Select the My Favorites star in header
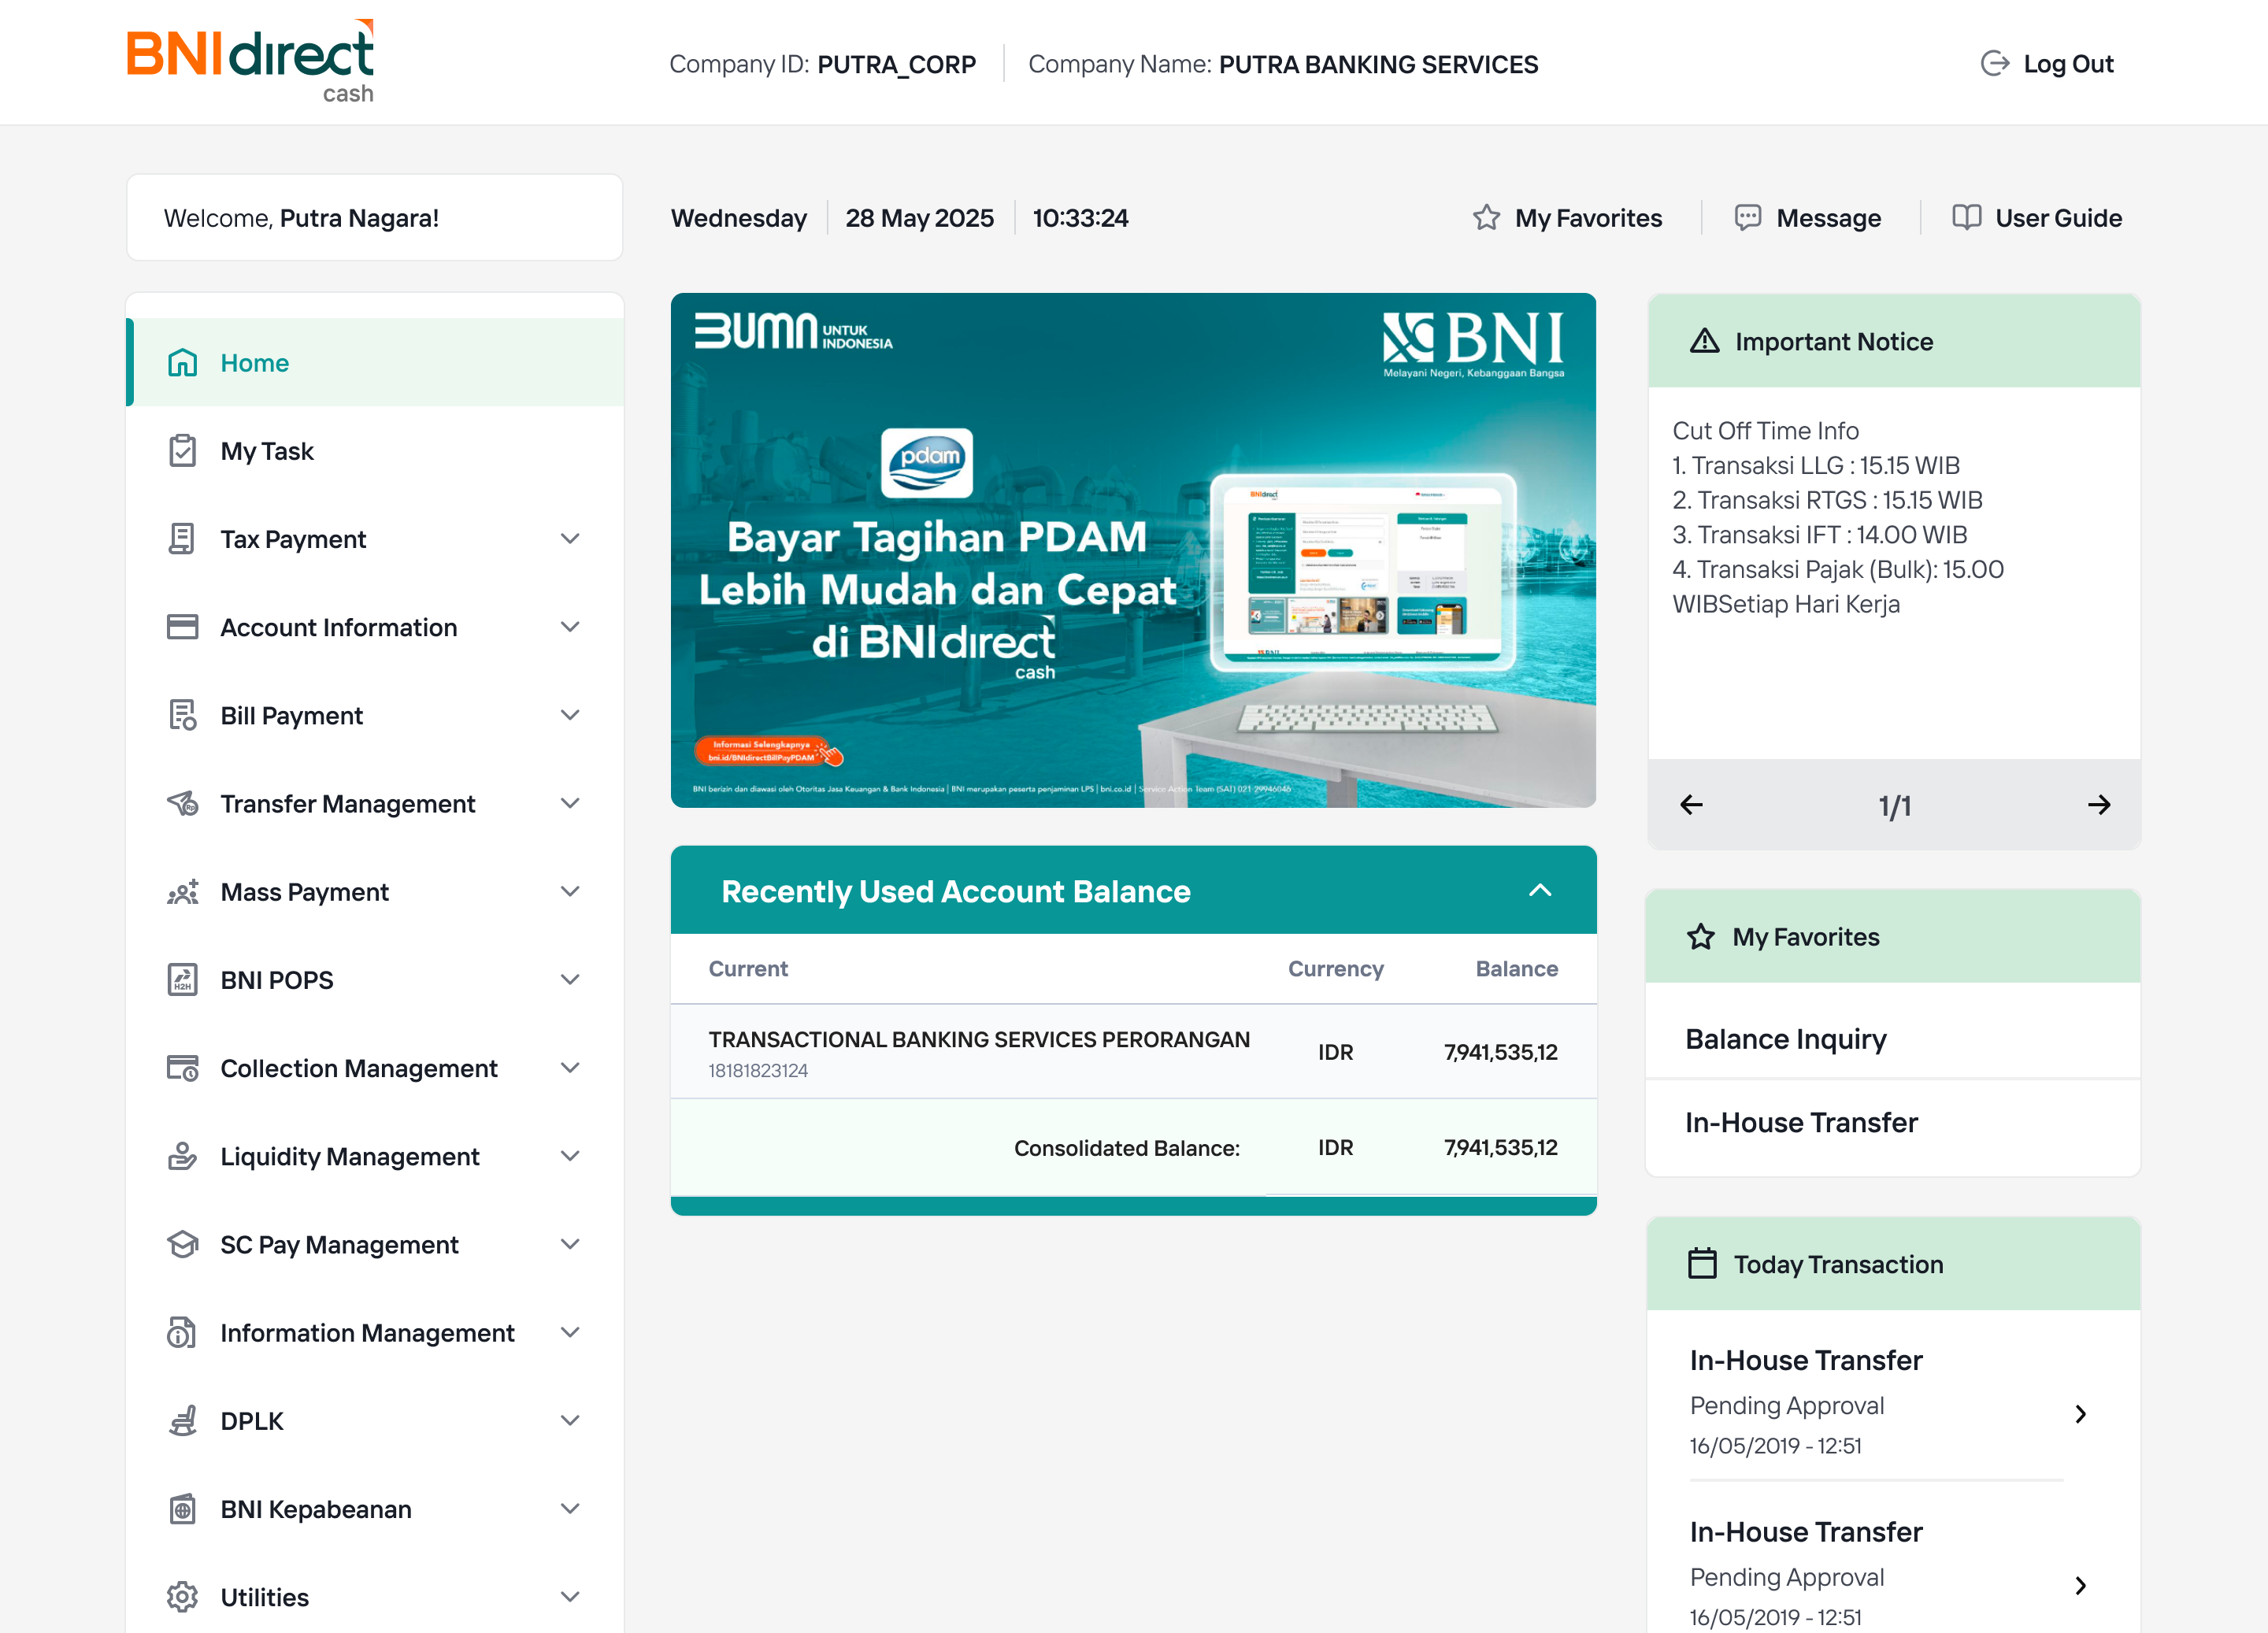 (x=1486, y=217)
